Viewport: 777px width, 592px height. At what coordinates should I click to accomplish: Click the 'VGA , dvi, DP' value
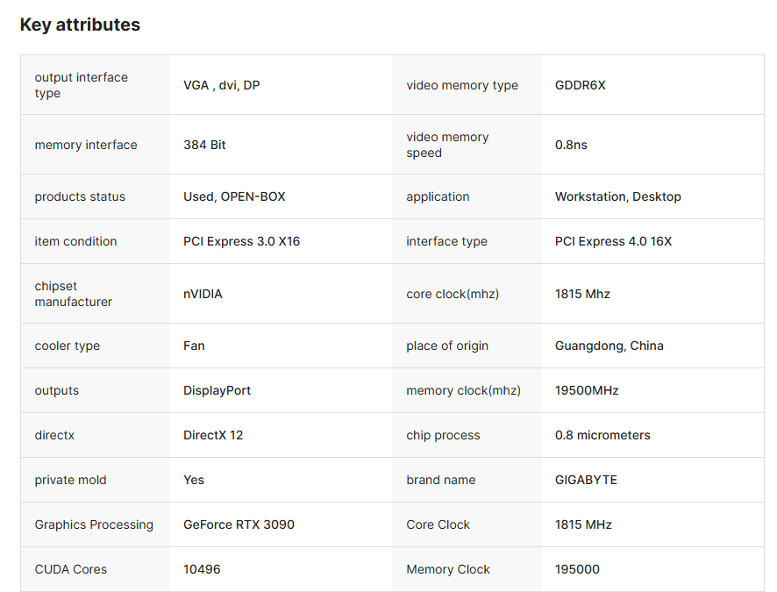[x=222, y=85]
